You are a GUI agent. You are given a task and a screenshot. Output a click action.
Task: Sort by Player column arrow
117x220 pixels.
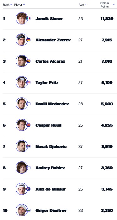coord(24,5)
